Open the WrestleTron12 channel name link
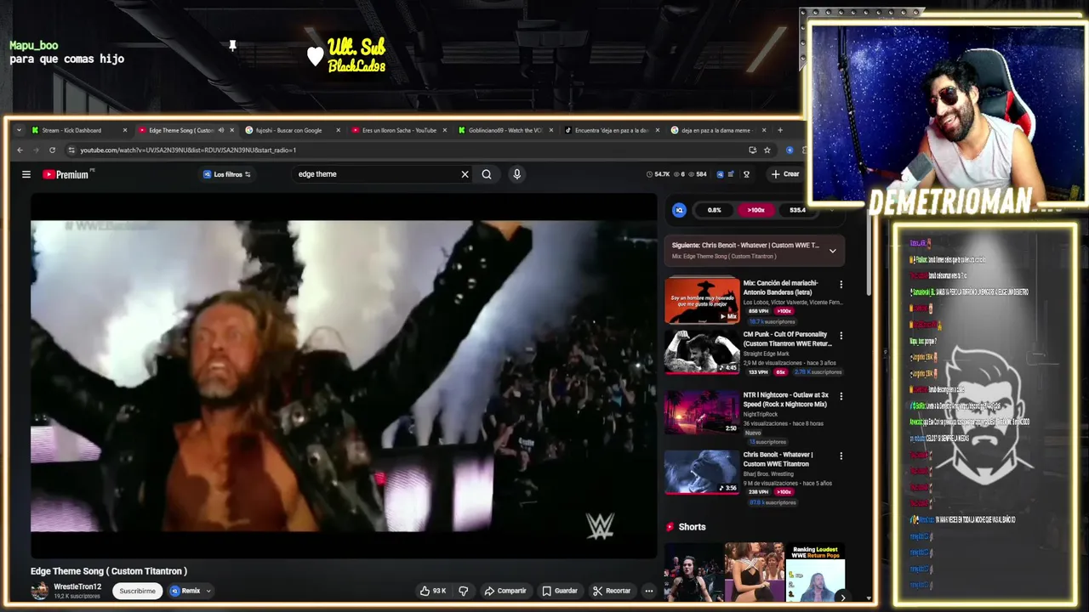The image size is (1089, 612). click(77, 586)
